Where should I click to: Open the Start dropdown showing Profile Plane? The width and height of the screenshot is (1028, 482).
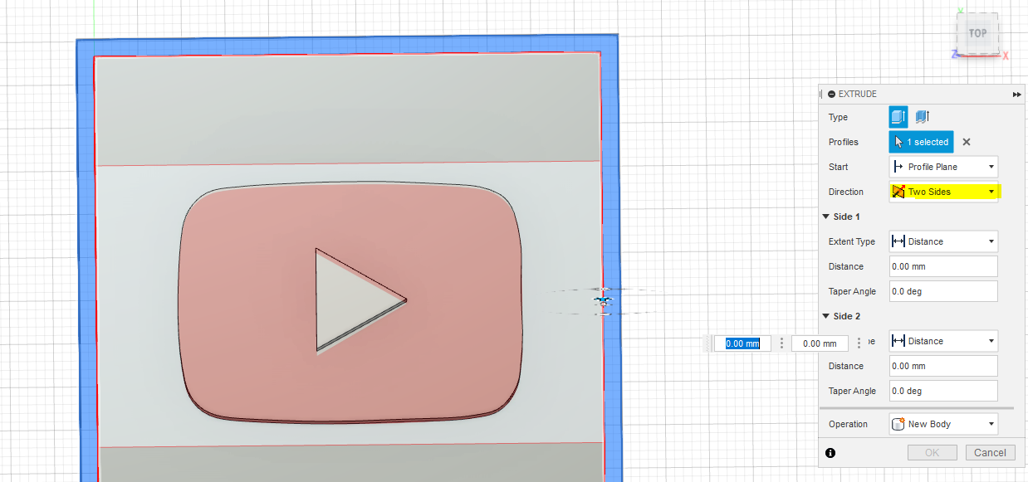click(x=943, y=167)
